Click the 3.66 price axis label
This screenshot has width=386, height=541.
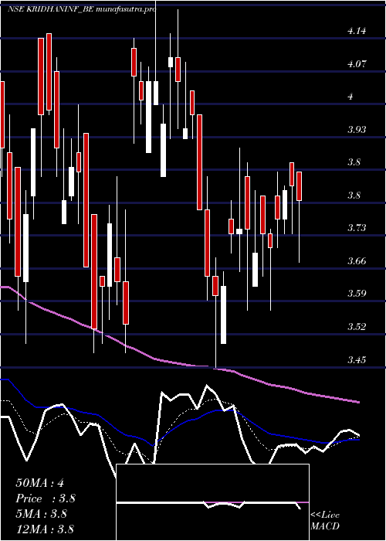[357, 260]
